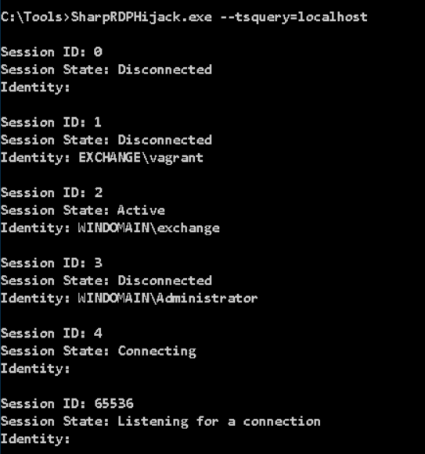Click the Disconnected state under Session 1
425x454 pixels.
click(165, 140)
